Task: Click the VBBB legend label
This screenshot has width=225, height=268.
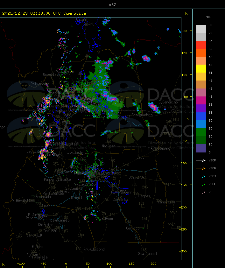Action: pyautogui.click(x=212, y=192)
